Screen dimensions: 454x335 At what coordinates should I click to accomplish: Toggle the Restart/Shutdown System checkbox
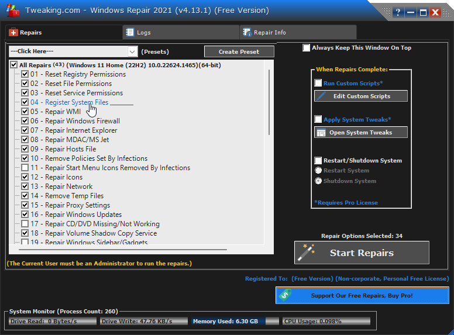[x=318, y=161]
